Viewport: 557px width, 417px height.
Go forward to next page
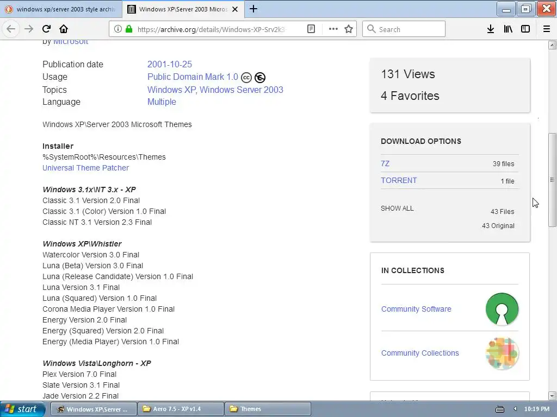coord(28,29)
